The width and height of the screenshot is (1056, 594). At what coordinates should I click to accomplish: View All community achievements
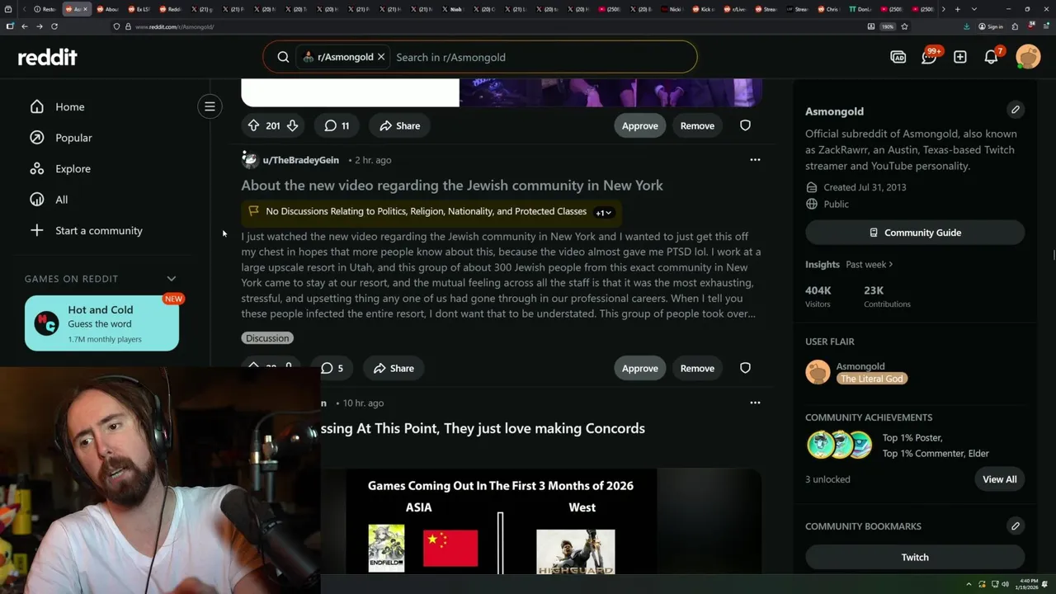(x=999, y=479)
